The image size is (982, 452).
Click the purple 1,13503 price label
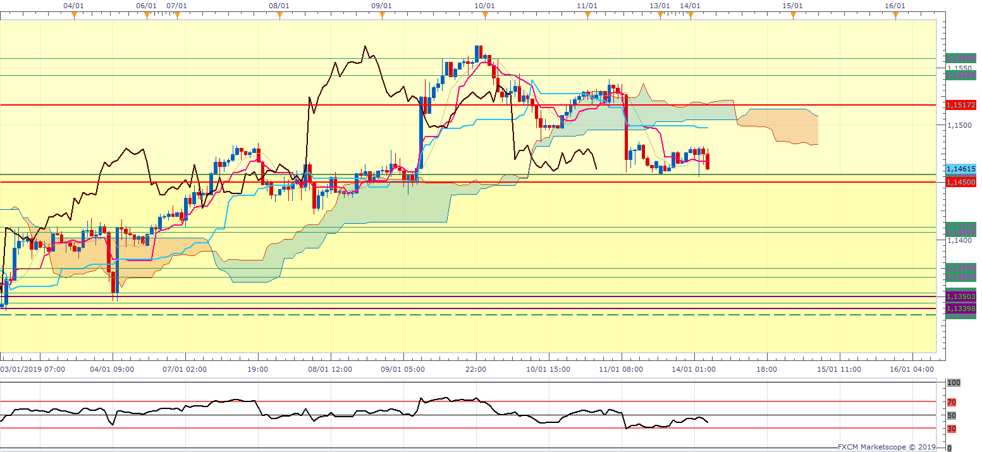(x=961, y=296)
